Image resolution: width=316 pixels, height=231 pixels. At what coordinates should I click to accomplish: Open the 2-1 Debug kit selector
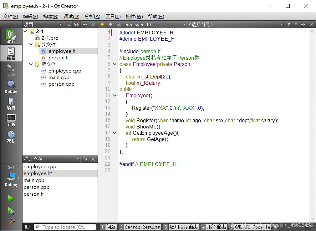tap(11, 176)
